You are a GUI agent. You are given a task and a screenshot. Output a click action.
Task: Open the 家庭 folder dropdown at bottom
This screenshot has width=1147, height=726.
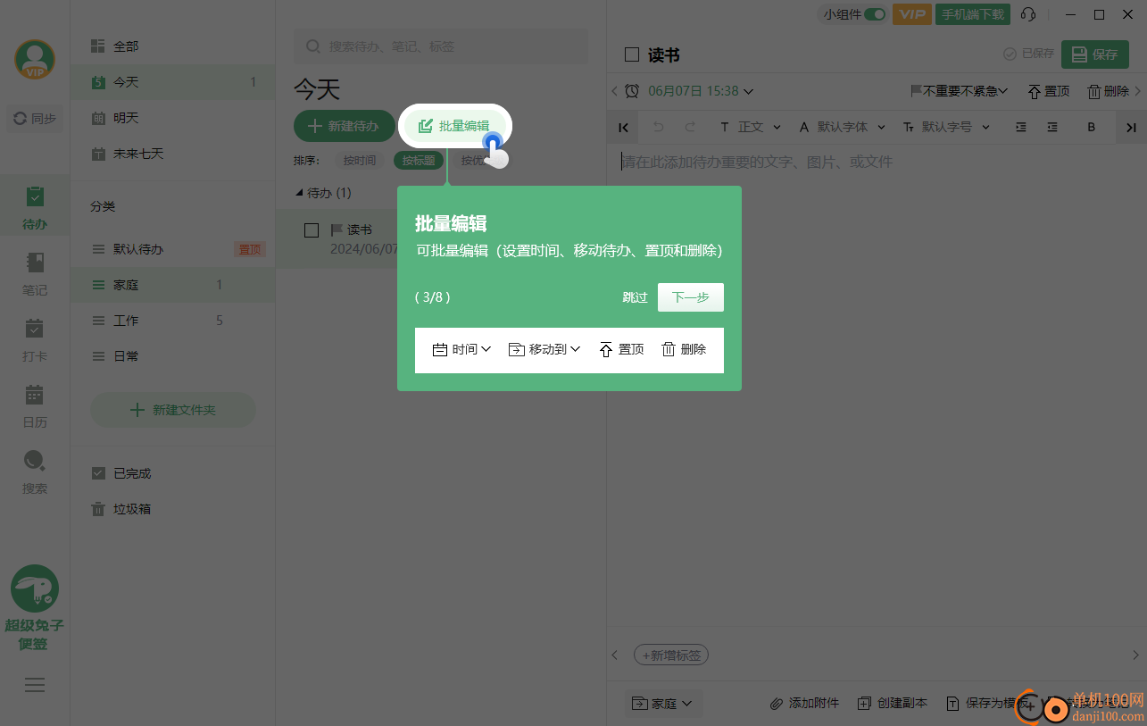[663, 704]
